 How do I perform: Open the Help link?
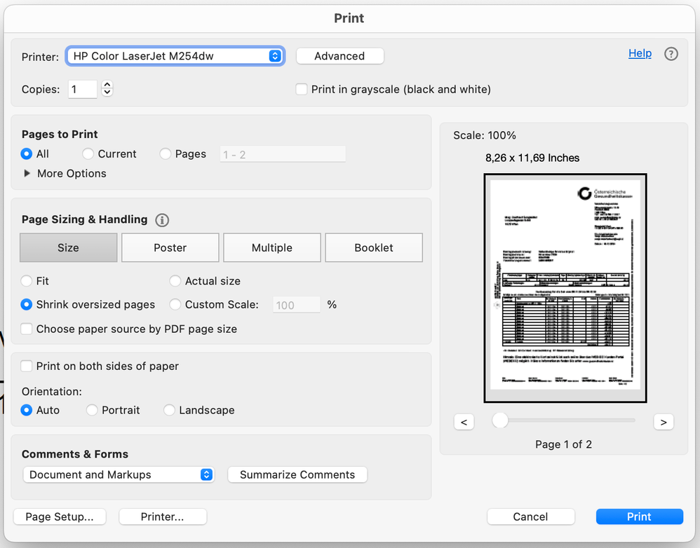pyautogui.click(x=640, y=53)
